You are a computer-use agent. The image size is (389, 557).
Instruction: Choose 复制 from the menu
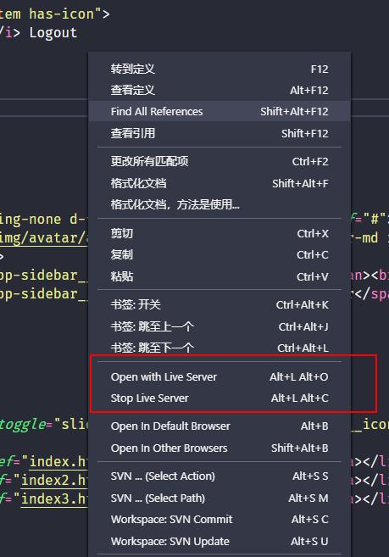coord(220,254)
